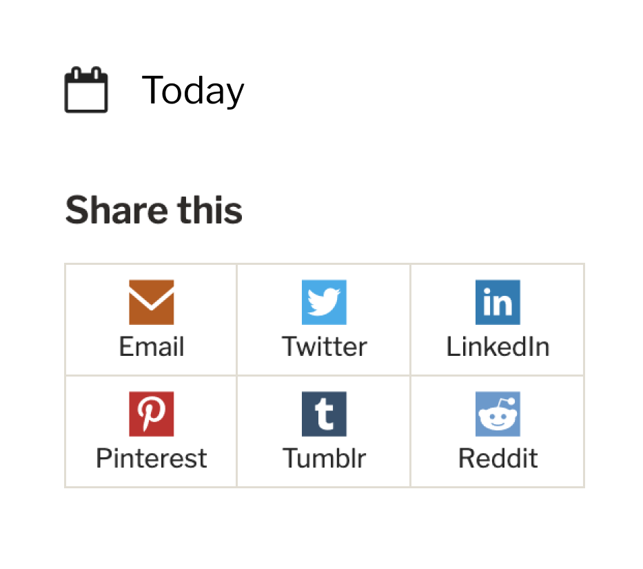The height and width of the screenshot is (569, 643).
Task: Hit the 'Reddit' text label
Action: (498, 458)
